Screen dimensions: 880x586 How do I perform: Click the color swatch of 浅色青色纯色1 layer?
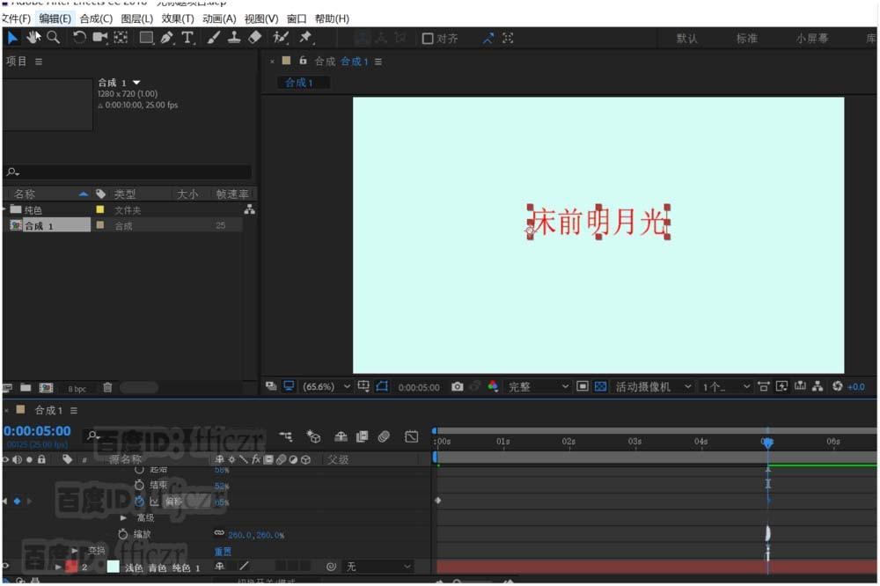click(x=113, y=567)
